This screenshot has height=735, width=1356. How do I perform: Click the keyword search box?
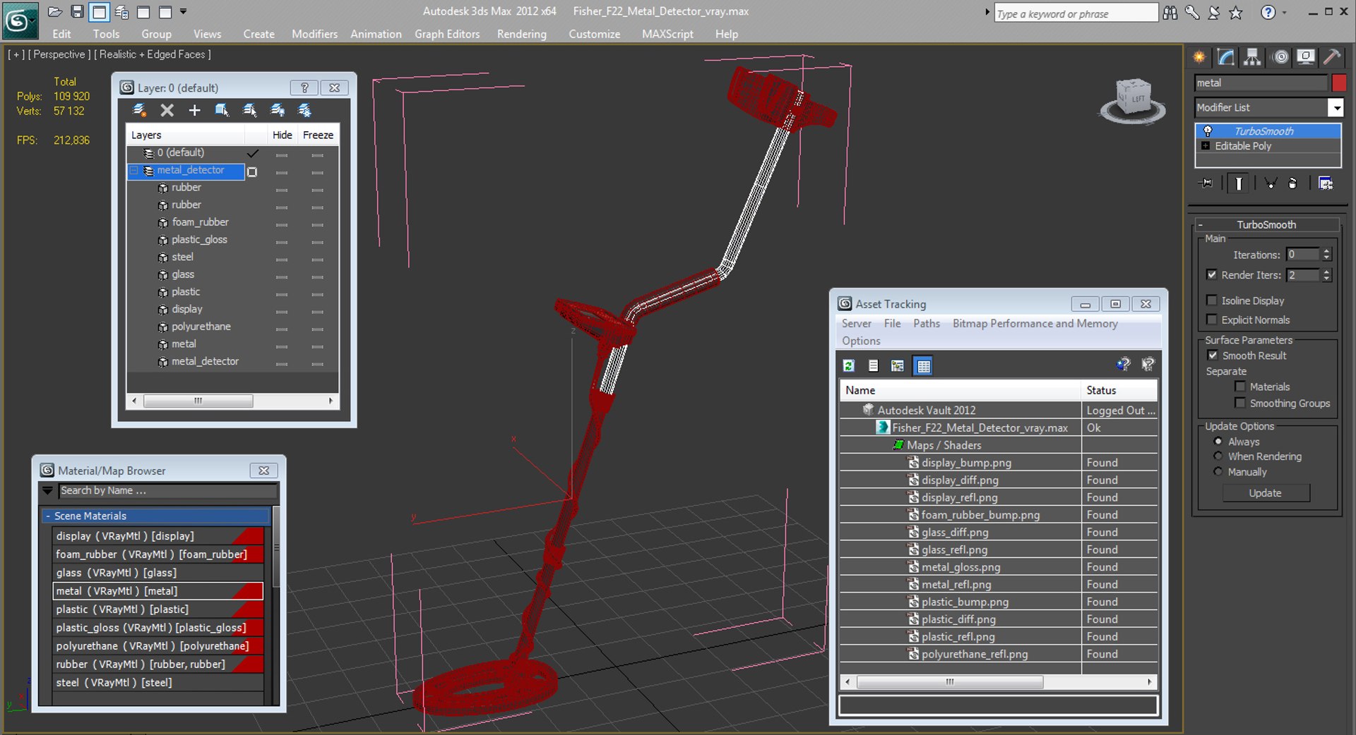point(1076,13)
